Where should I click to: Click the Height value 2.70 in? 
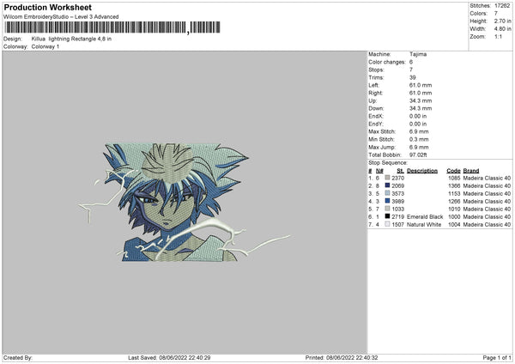502,21
